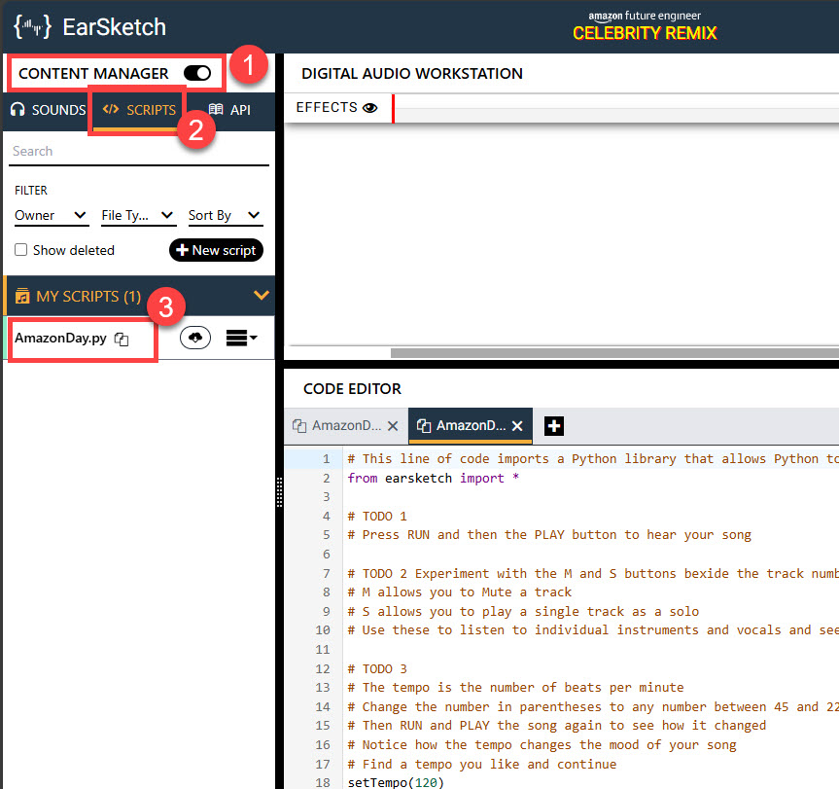Open the AmazonDay.py script
The width and height of the screenshot is (839, 789).
60,339
